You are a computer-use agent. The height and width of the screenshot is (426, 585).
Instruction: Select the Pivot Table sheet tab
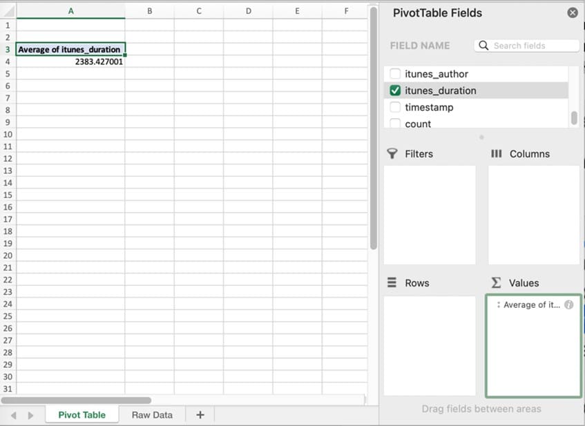click(x=82, y=415)
